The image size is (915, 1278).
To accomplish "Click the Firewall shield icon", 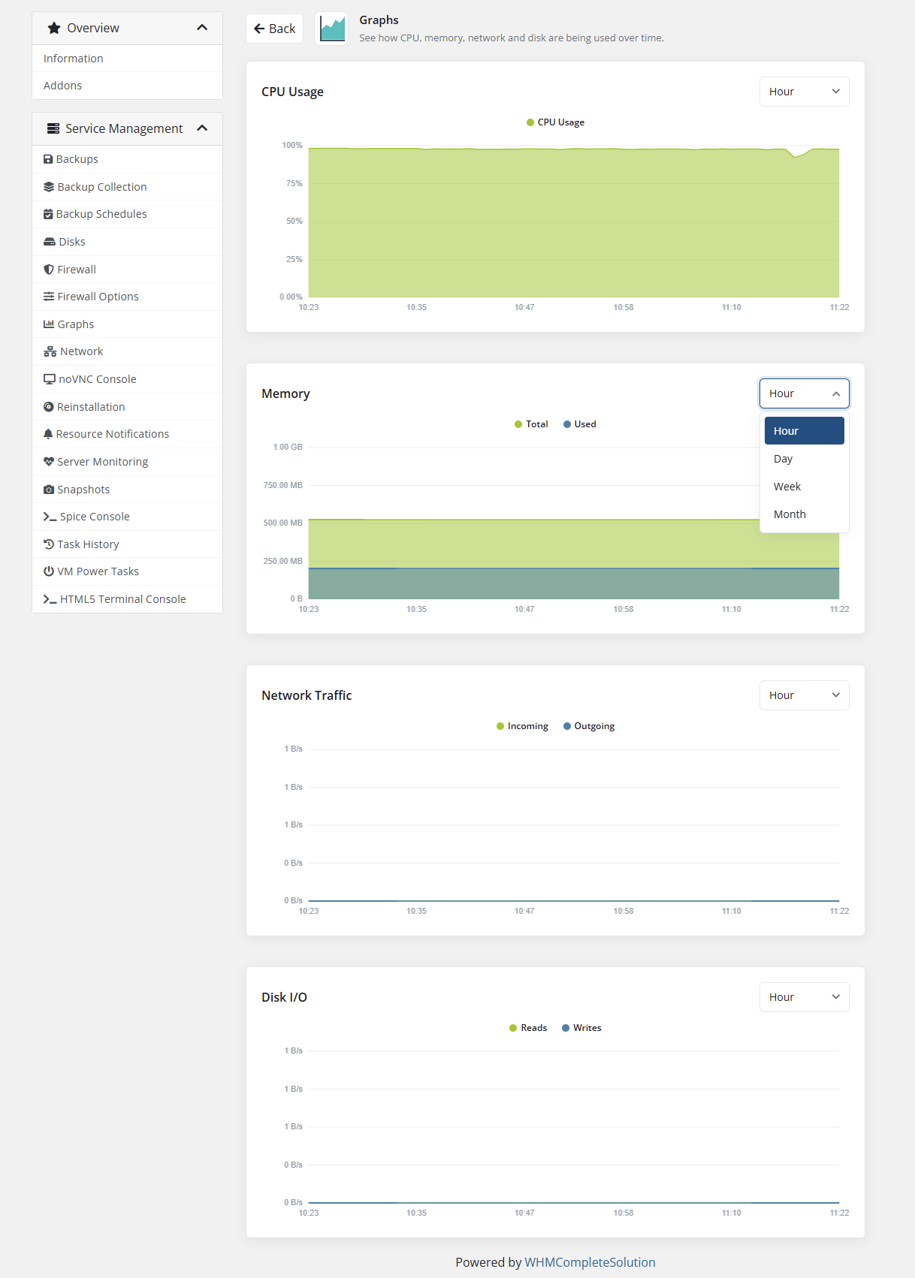I will click(49, 270).
